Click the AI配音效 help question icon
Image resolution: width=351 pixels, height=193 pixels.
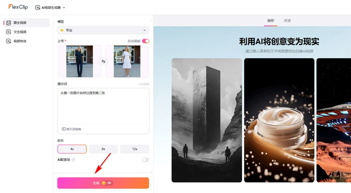(73, 160)
